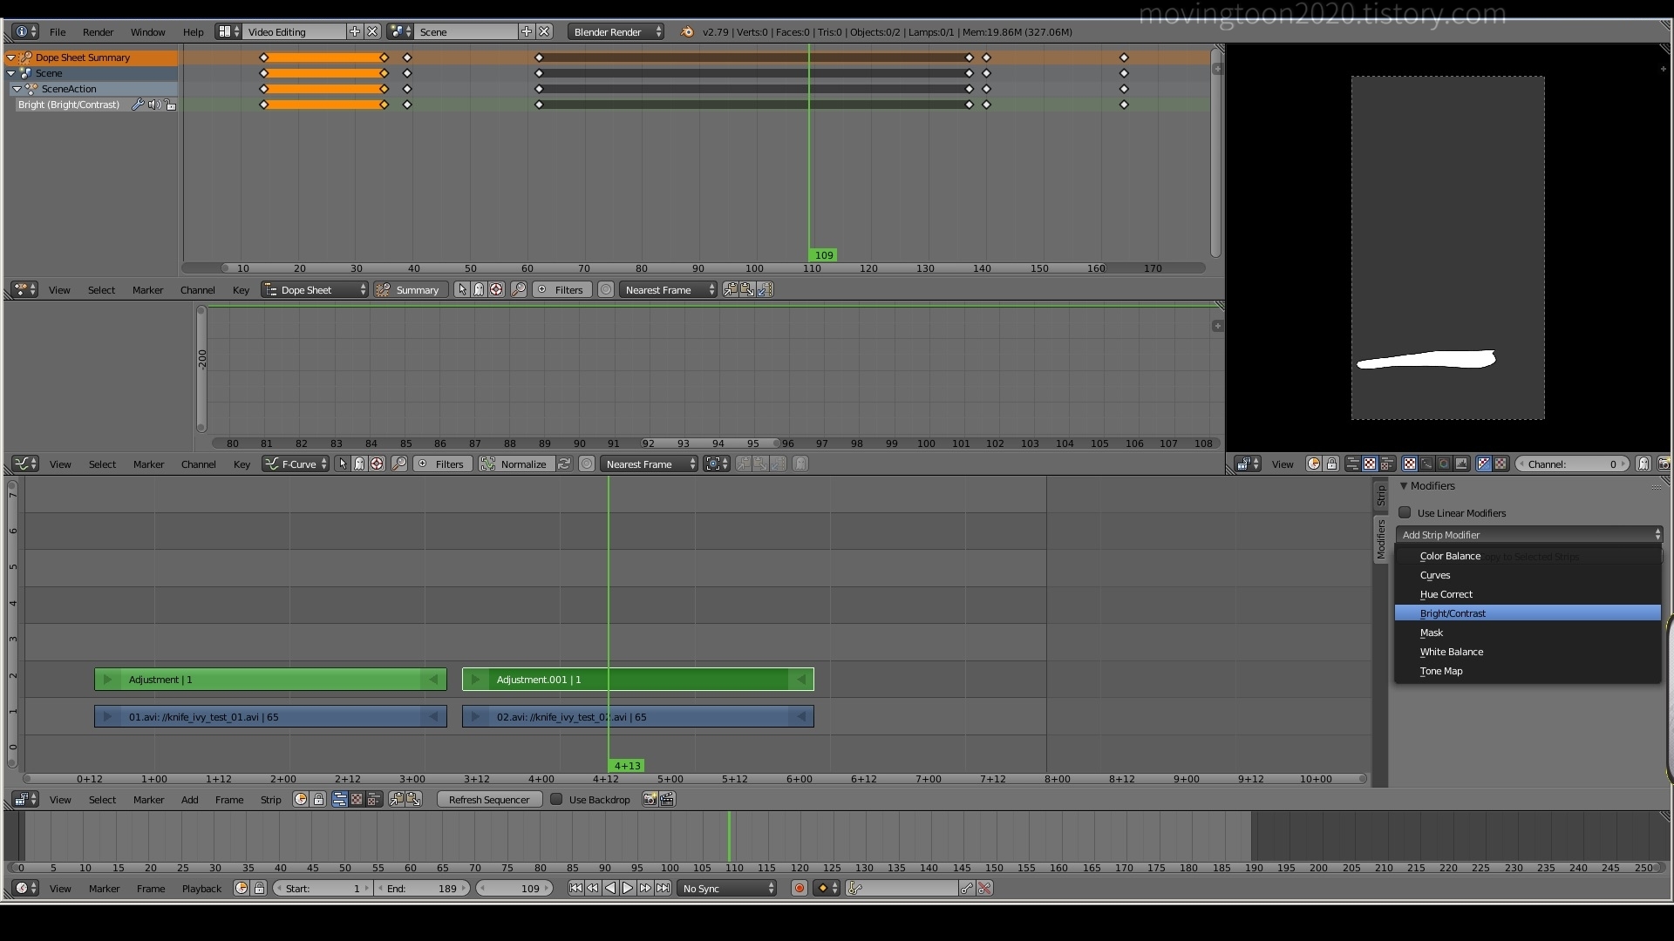Toggle Only Selected arrow icon in dope sheet header
1674x941 pixels.
coord(462,290)
